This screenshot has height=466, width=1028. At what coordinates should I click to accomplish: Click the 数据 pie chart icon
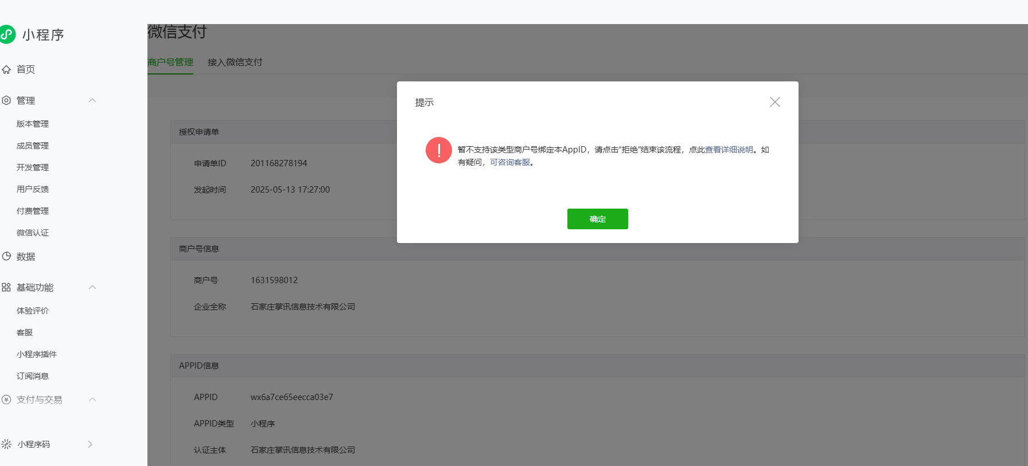[6, 256]
